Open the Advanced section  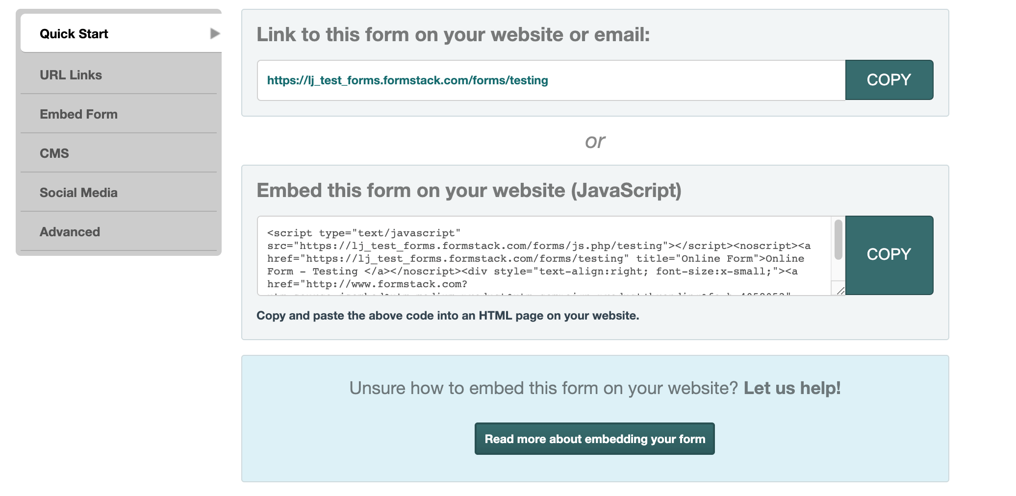click(70, 231)
